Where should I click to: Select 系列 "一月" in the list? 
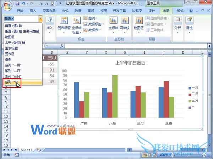(x=23, y=65)
